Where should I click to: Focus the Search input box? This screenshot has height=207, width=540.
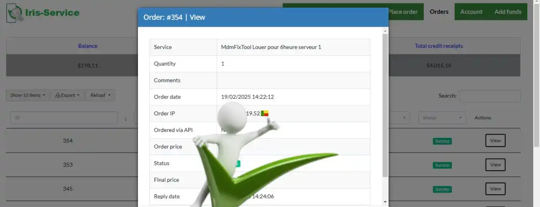point(489,96)
